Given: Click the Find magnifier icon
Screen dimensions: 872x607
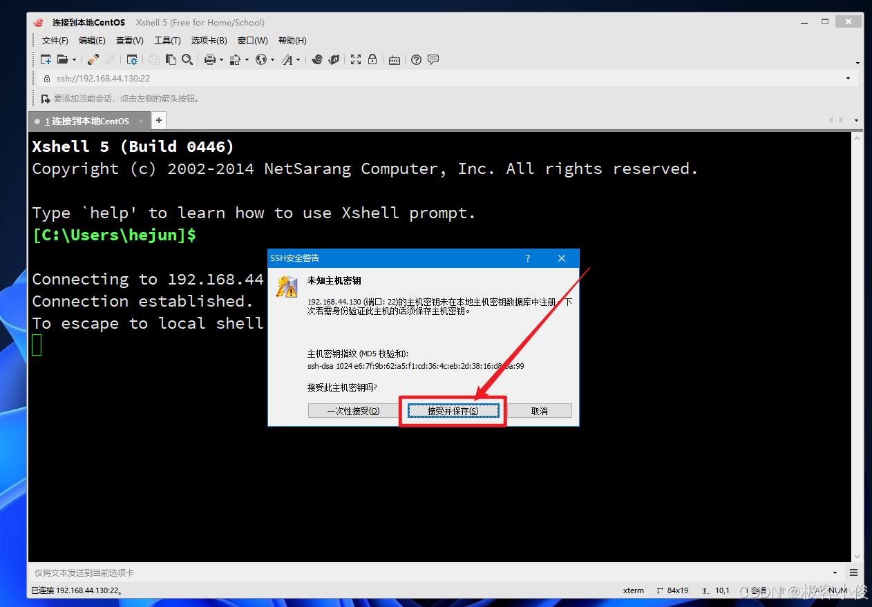Looking at the screenshot, I should [187, 60].
